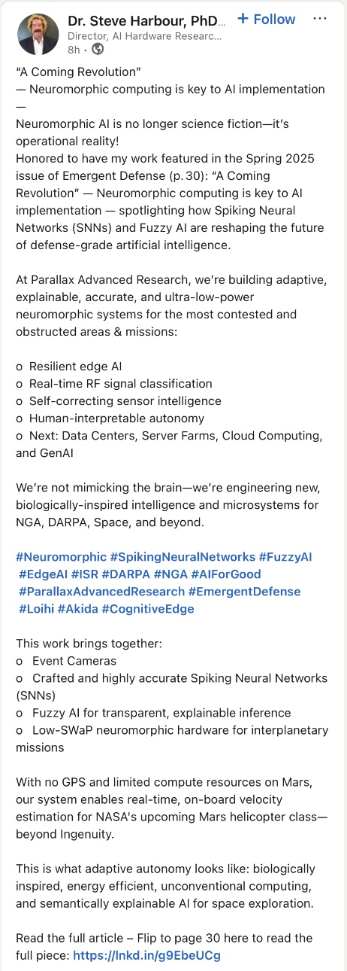Open the #DARPA hashtag
The height and width of the screenshot is (971, 347).
125,574
